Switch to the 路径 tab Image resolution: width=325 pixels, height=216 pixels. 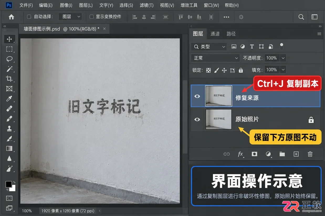[x=231, y=34]
